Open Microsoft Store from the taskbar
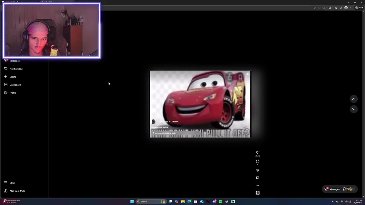Viewport: 365px width, 205px height. [x=195, y=202]
